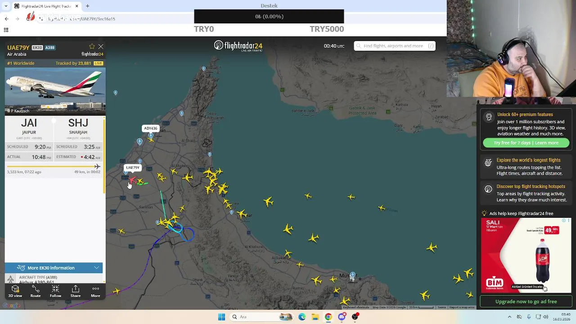Click the Destek donation progress bar
Viewport: 576px width, 324px height.
point(269,16)
